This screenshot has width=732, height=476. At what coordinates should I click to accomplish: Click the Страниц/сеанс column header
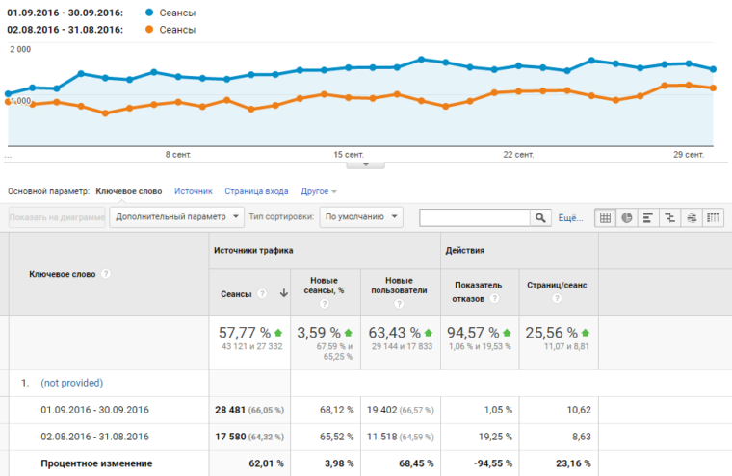[557, 285]
